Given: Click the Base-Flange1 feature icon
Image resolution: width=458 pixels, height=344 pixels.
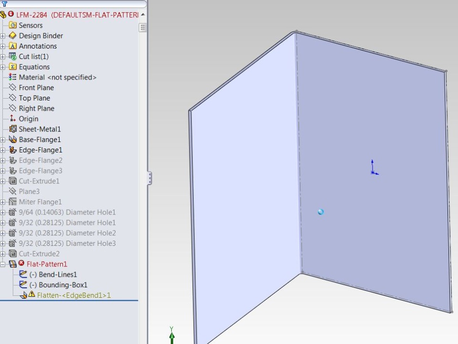Looking at the screenshot, I should [x=12, y=140].
